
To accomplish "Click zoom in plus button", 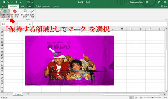I will click(x=160, y=98).
